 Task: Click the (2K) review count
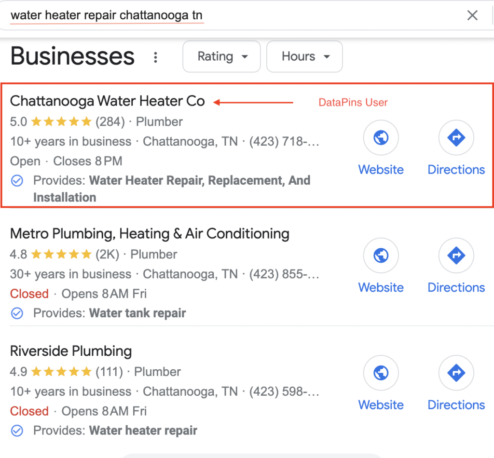tap(108, 255)
